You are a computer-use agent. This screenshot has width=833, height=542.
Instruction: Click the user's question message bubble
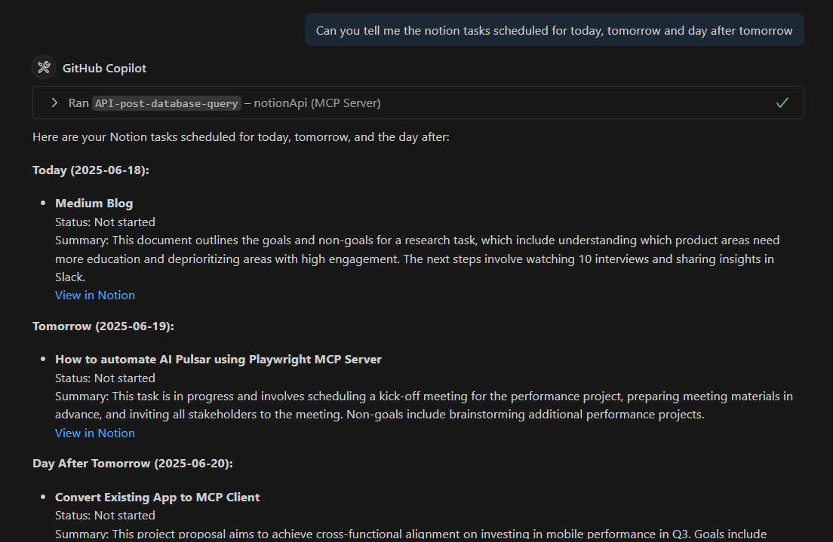click(555, 30)
